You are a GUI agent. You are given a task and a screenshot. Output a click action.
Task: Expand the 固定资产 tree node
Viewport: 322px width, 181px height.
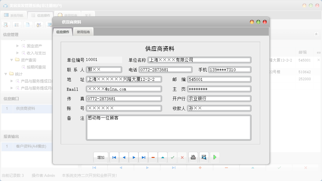tap(18, 46)
